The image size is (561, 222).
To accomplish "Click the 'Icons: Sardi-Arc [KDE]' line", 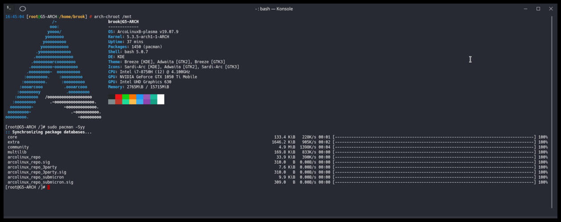I will pos(174,67).
